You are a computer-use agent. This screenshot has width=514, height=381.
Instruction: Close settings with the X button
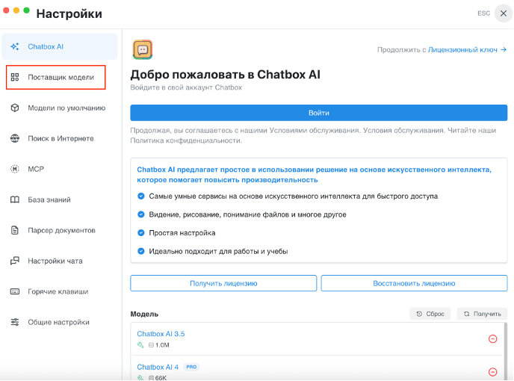(504, 13)
